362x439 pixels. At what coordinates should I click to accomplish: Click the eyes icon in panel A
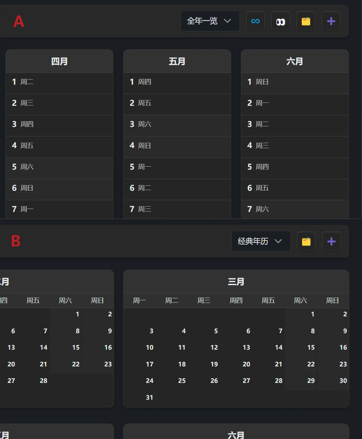tap(281, 21)
